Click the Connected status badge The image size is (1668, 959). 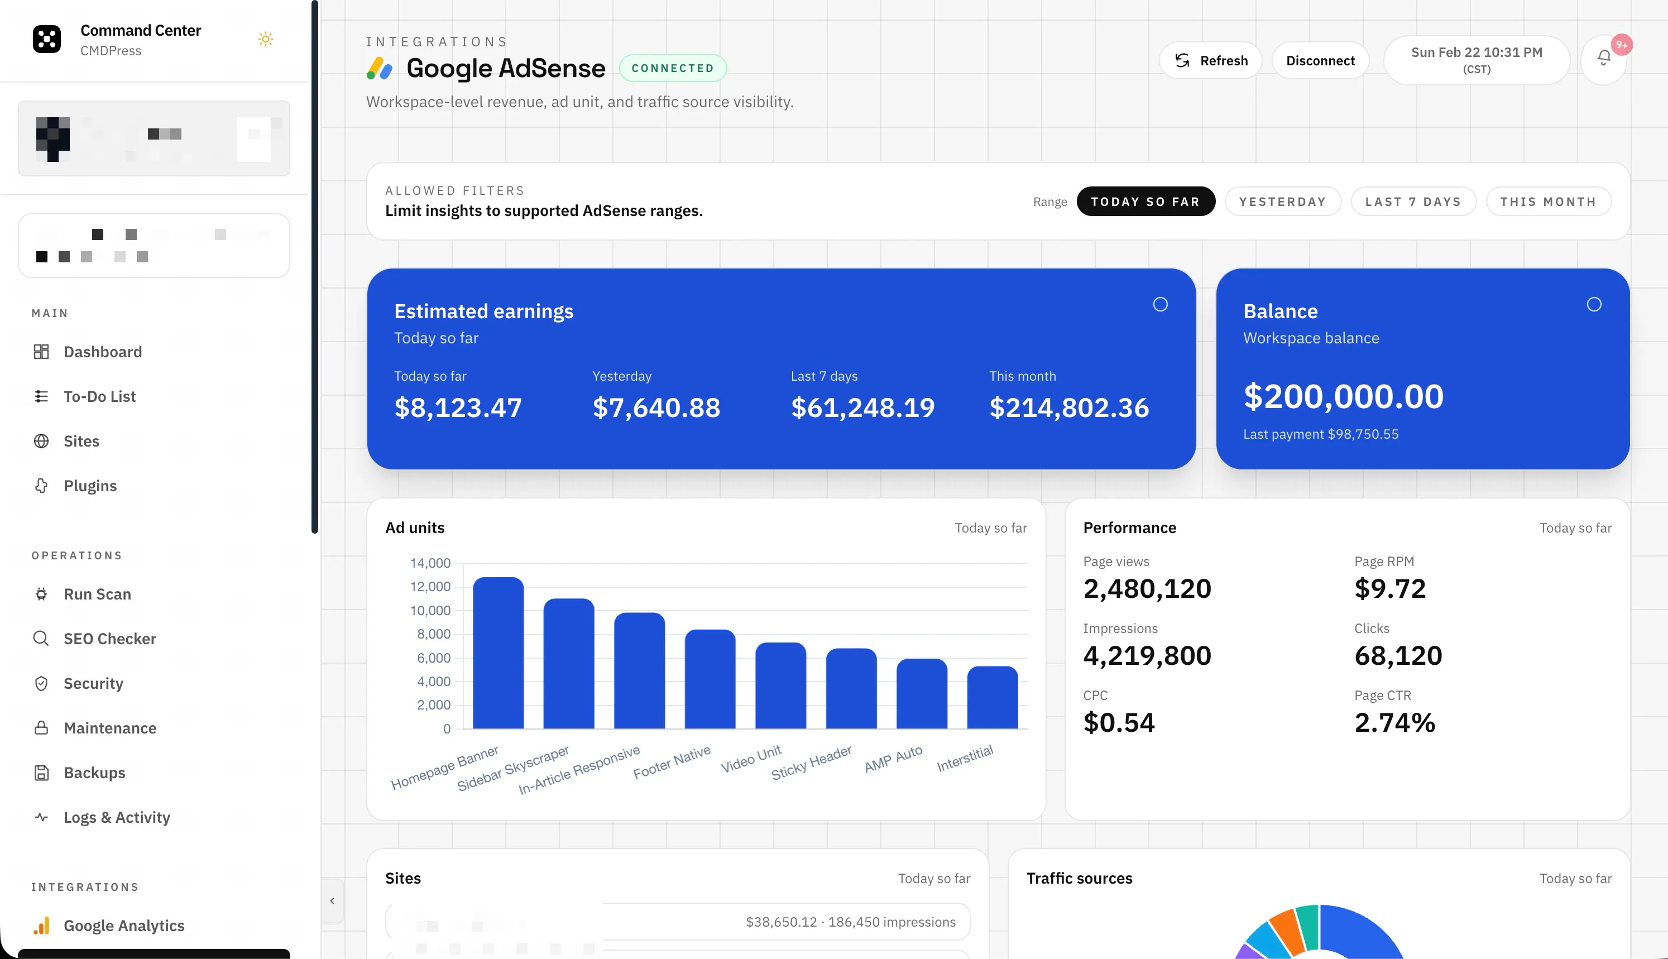pos(672,68)
